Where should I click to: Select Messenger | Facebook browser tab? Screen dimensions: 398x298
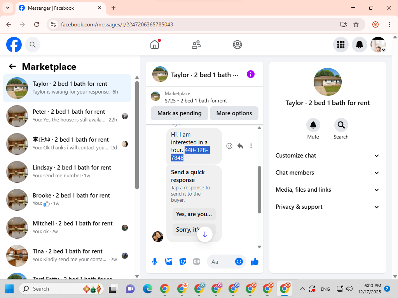tap(60, 8)
